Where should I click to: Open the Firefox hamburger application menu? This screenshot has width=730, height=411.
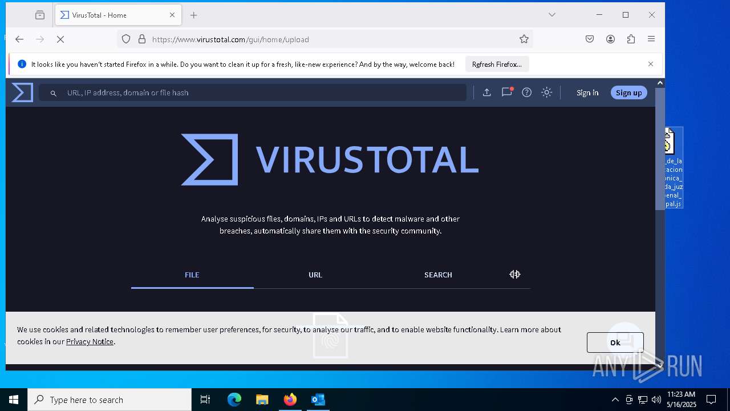tap(651, 39)
